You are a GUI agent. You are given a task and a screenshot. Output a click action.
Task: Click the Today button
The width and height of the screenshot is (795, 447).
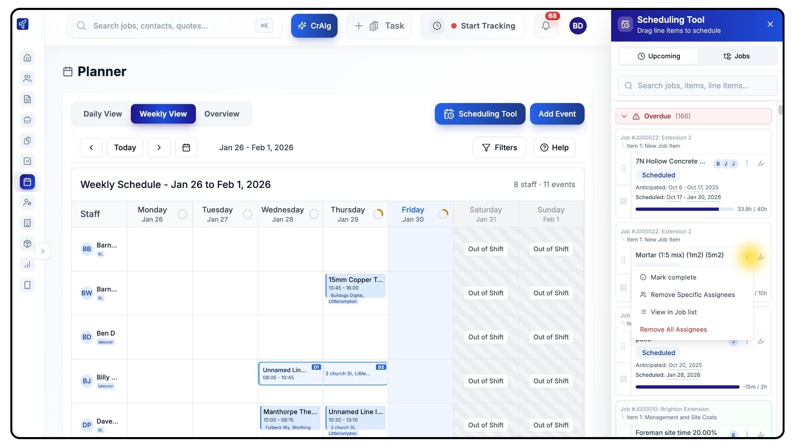coord(125,147)
